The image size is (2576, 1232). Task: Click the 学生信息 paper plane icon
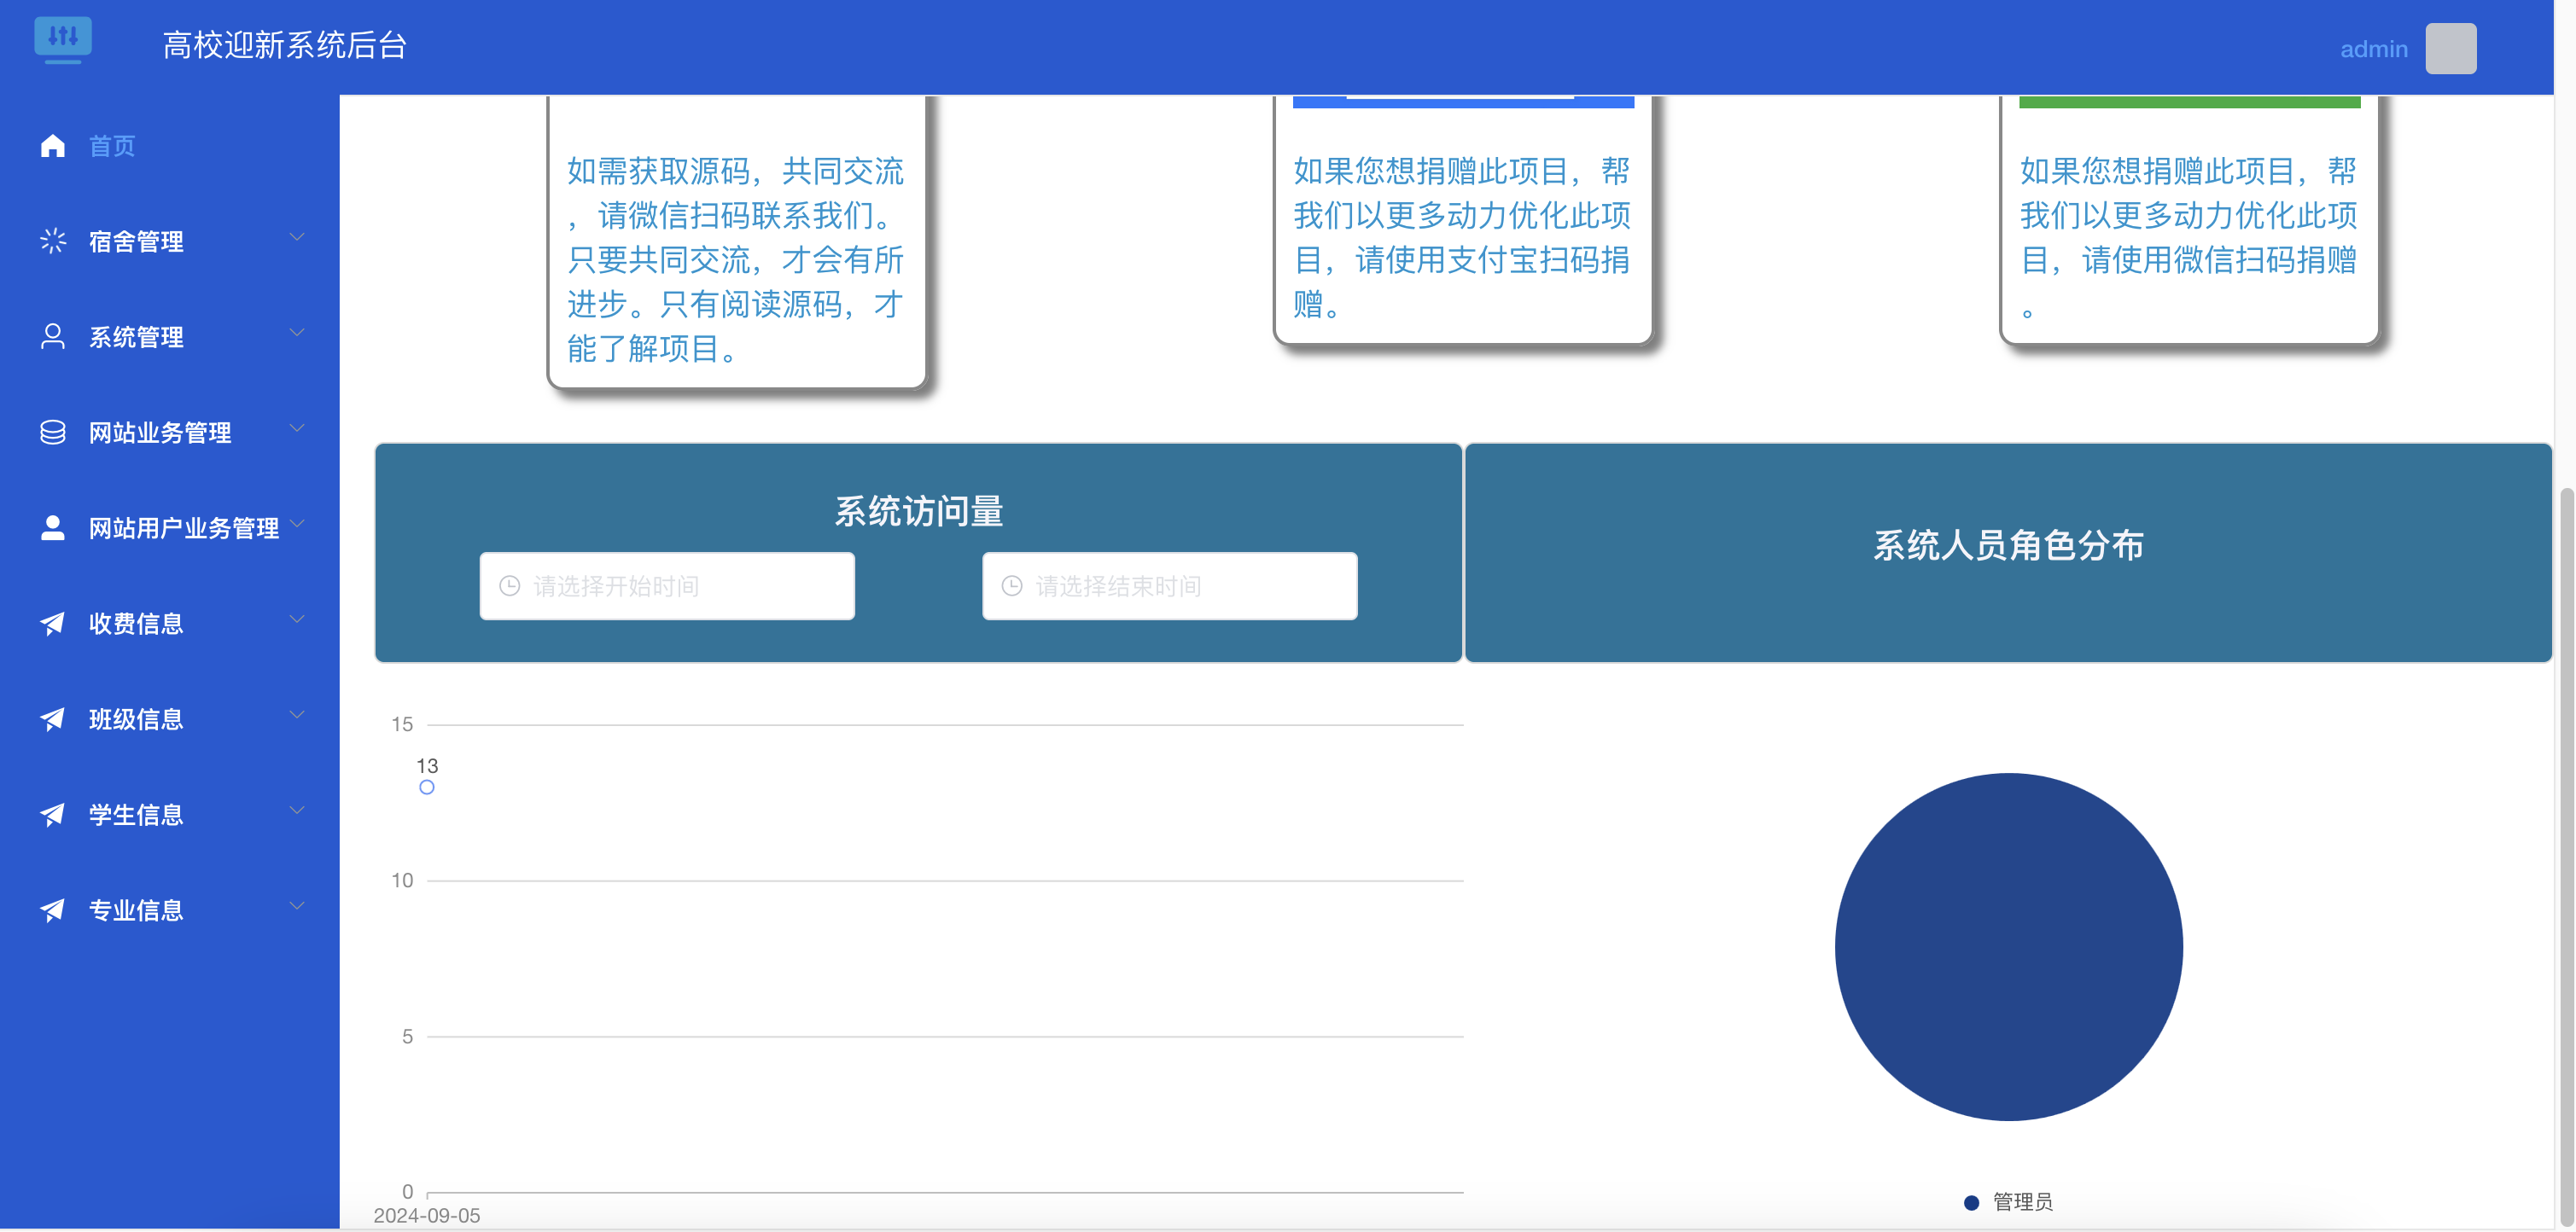pyautogui.click(x=53, y=814)
